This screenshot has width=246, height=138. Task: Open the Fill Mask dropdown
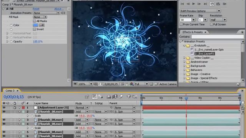coord(40,17)
